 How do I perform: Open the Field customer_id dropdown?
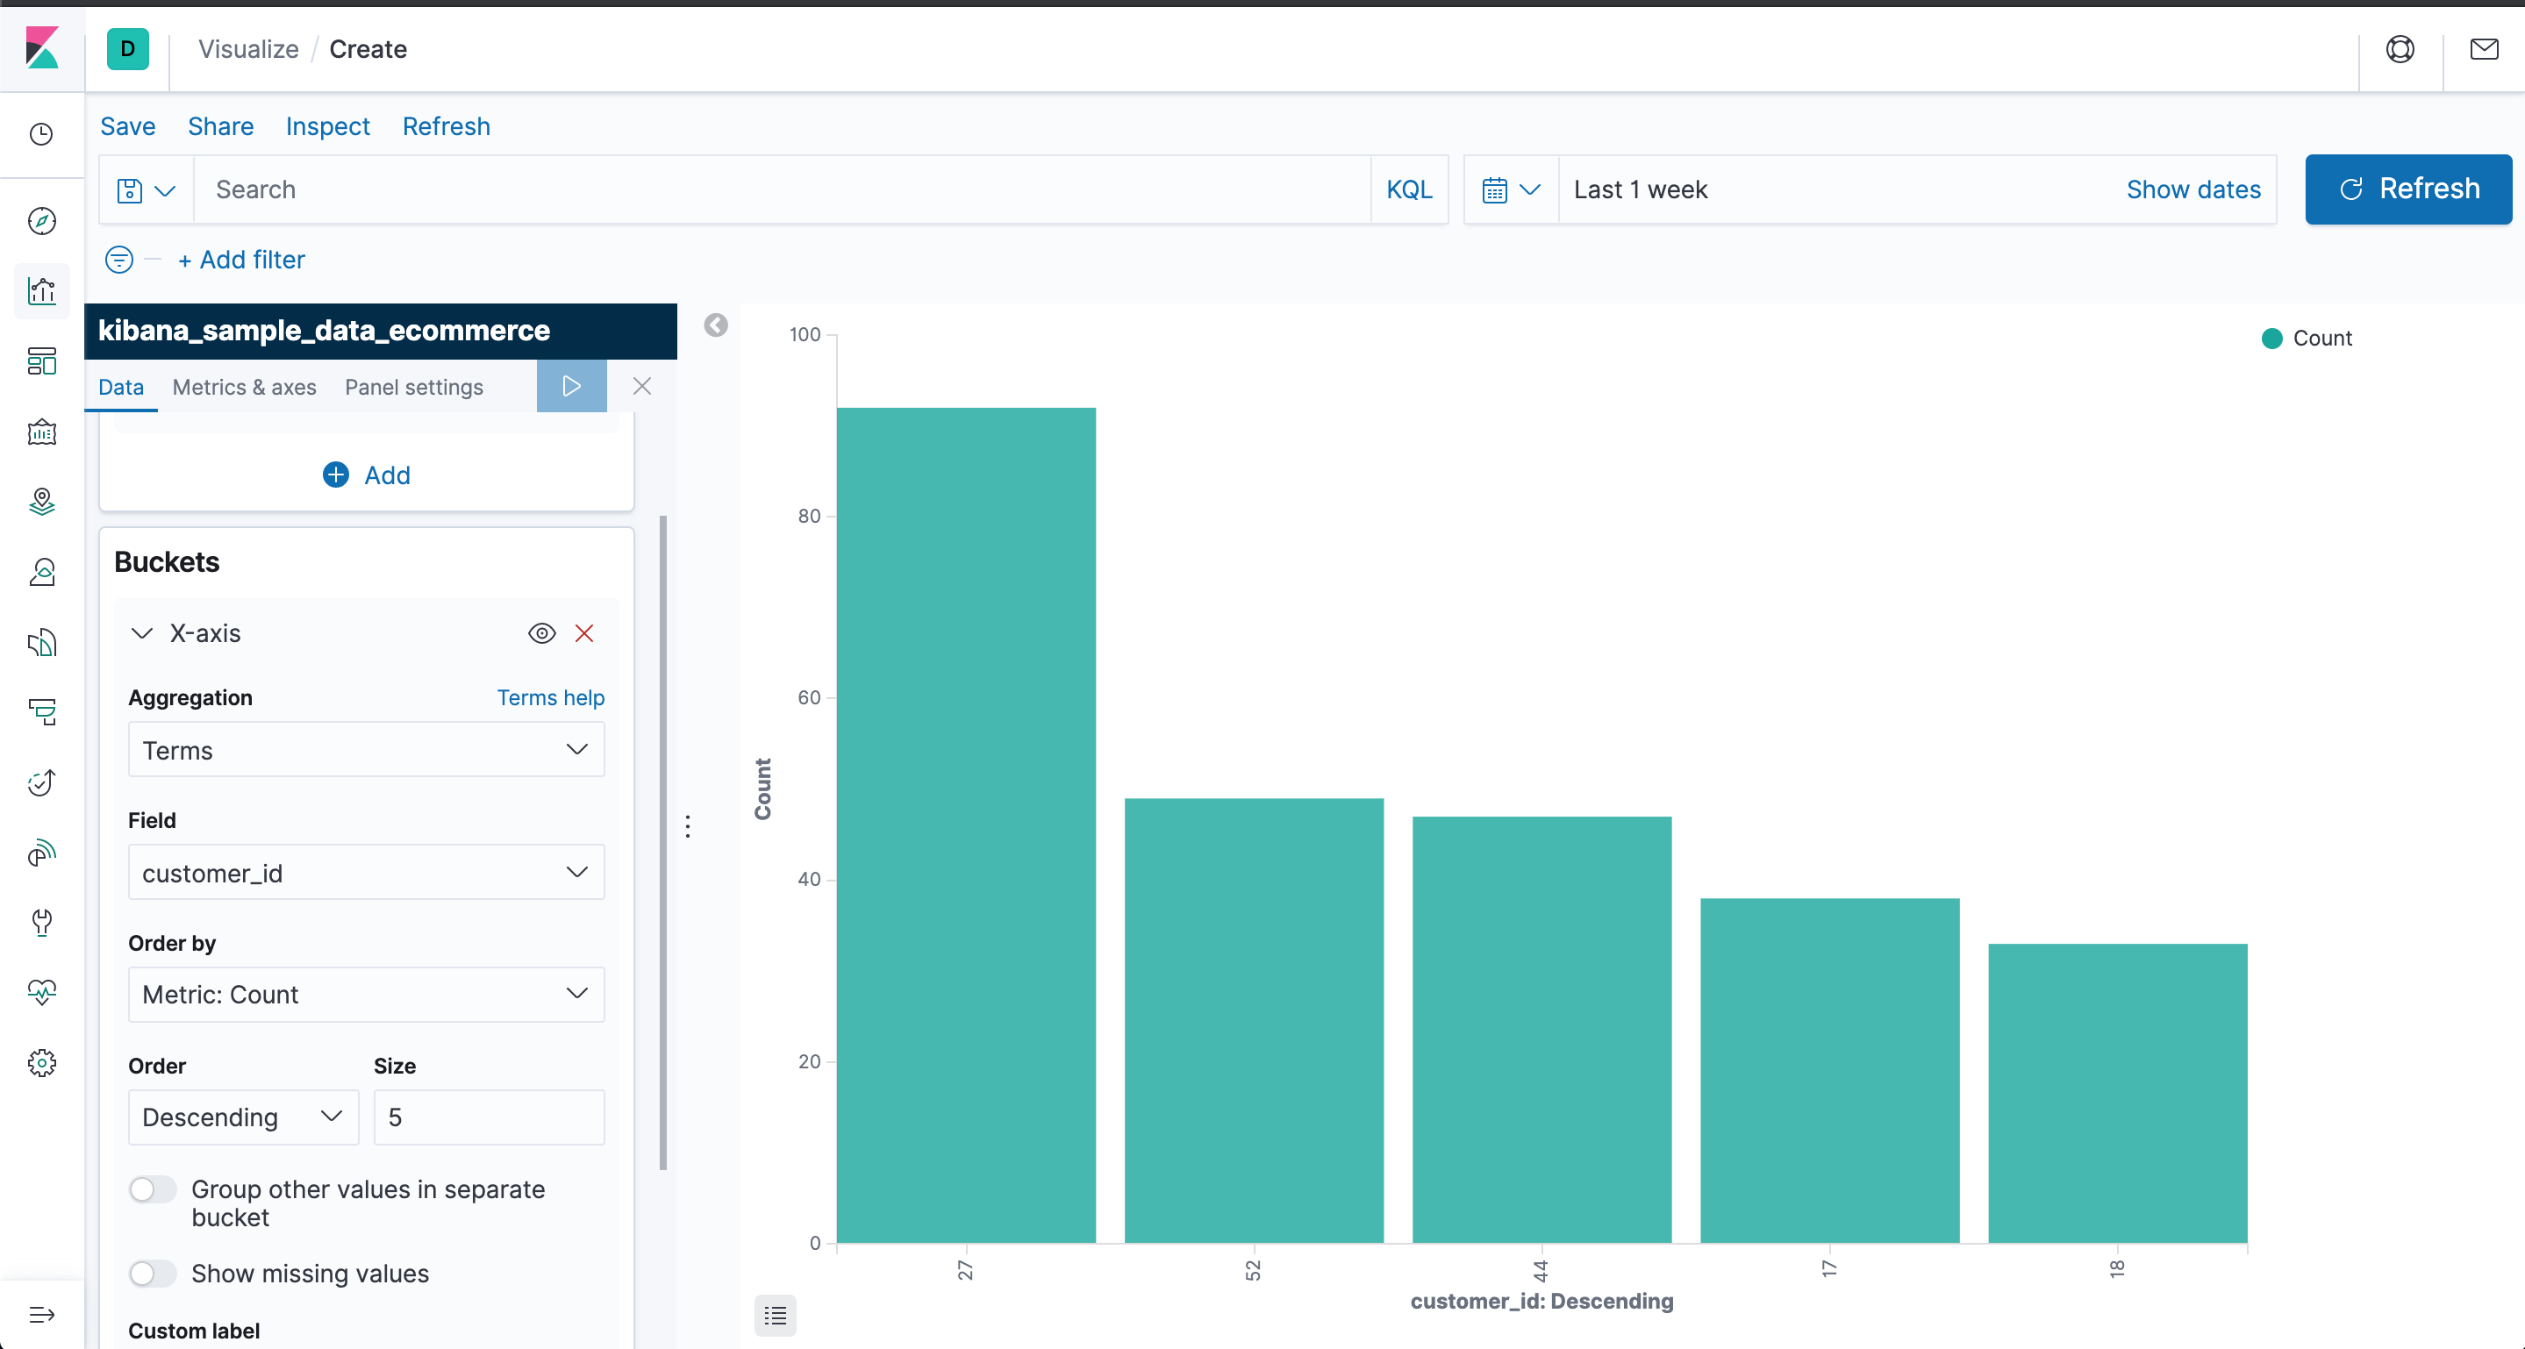[x=366, y=873]
